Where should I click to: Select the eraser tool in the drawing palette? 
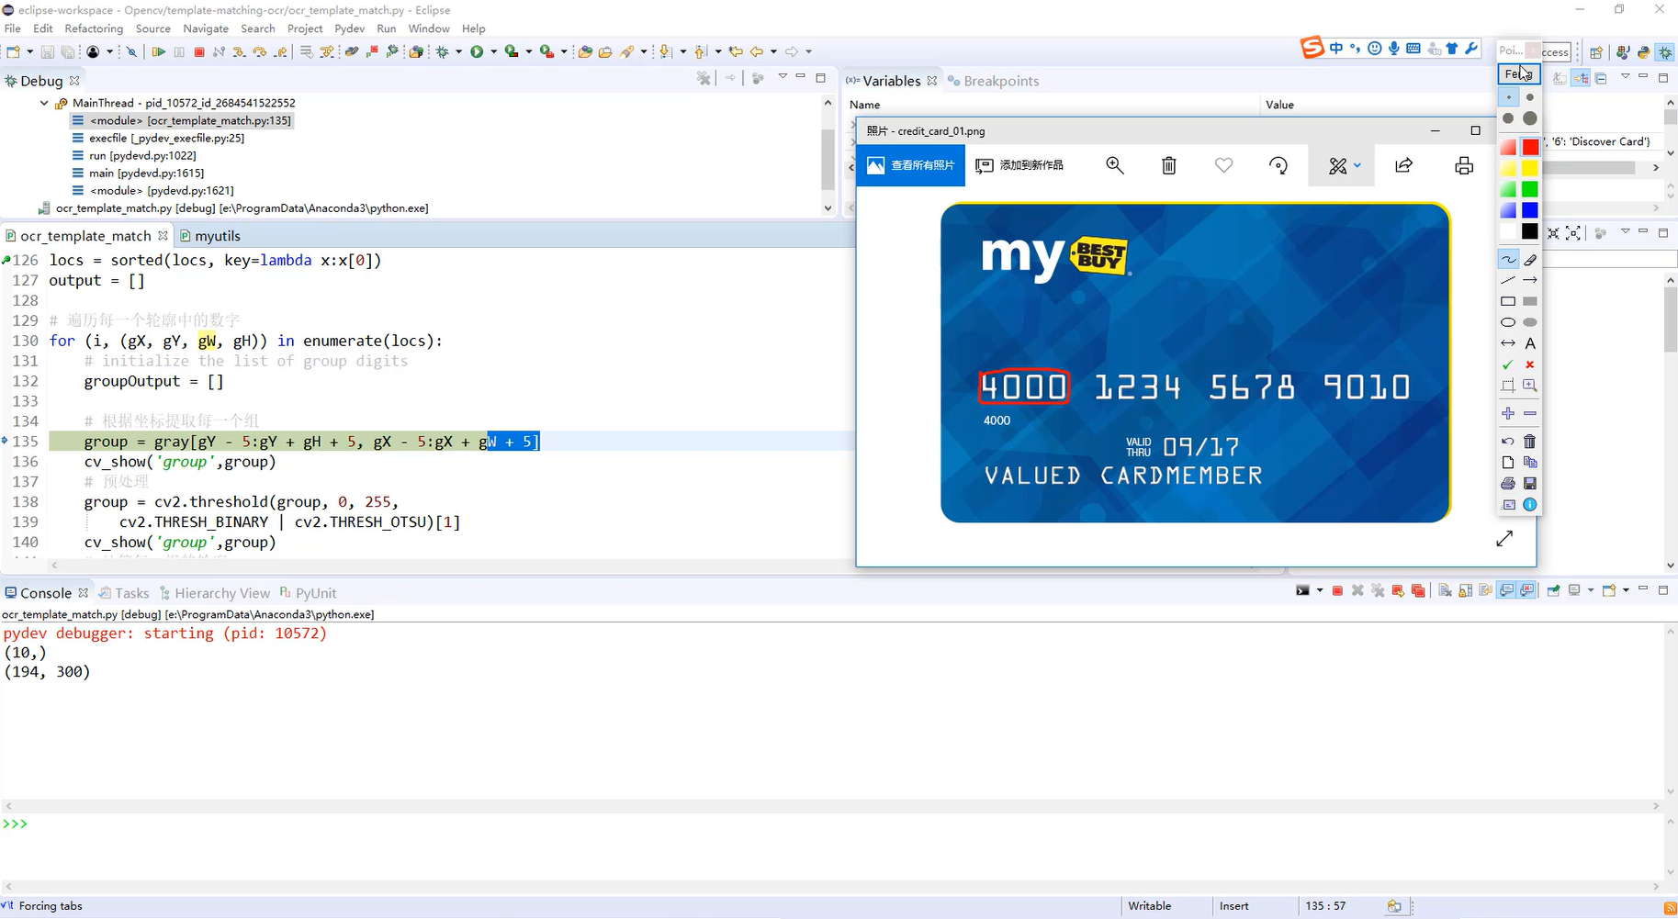[1530, 260]
